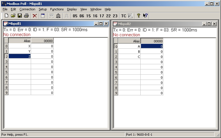Select alias cell C in Mbpoll2

coord(129,57)
